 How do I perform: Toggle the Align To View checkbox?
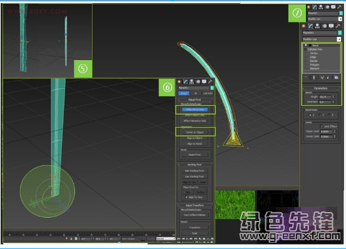(186, 197)
